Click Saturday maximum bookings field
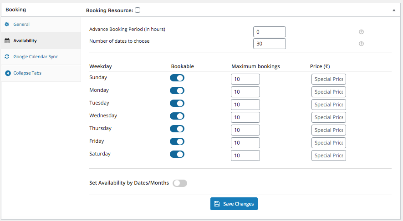Screen dimensions: 403x221 point(245,156)
